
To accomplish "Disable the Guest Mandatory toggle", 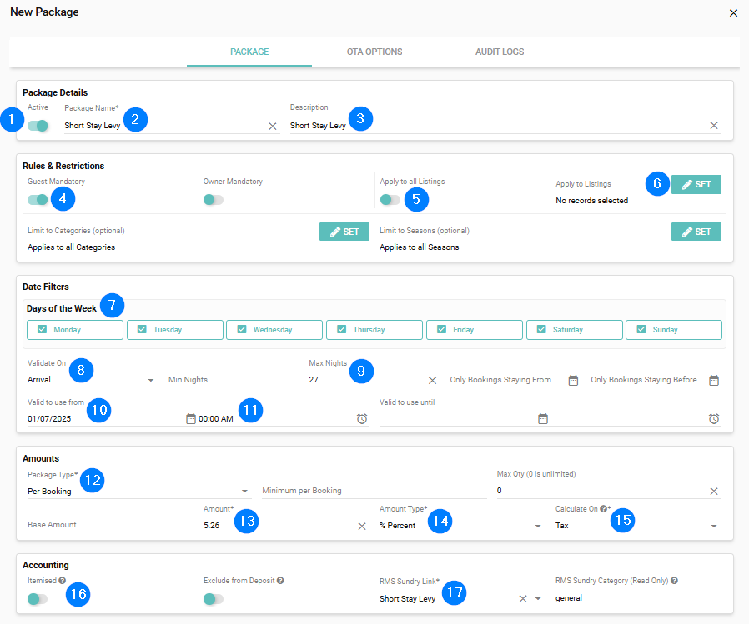I will (x=38, y=199).
